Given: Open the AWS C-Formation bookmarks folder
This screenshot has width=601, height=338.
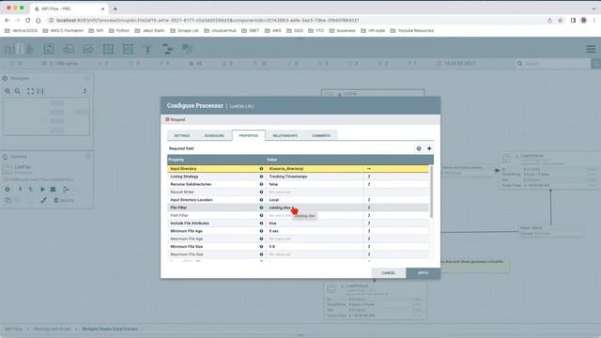Looking at the screenshot, I should coord(63,31).
